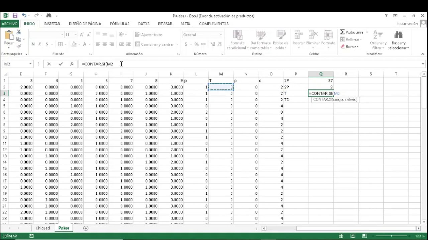Open Formato condicional menu
Viewport: 428px width, 240px height.
237,40
